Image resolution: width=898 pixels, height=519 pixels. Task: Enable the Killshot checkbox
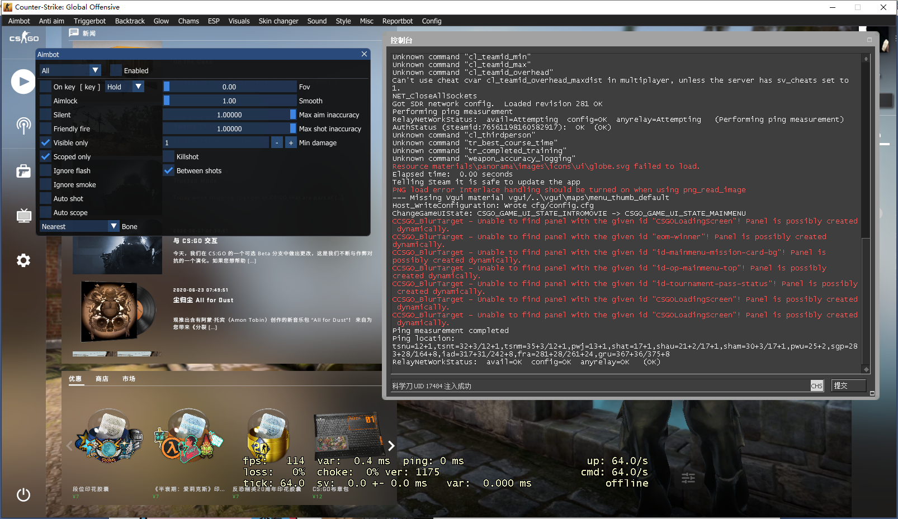[x=168, y=156]
